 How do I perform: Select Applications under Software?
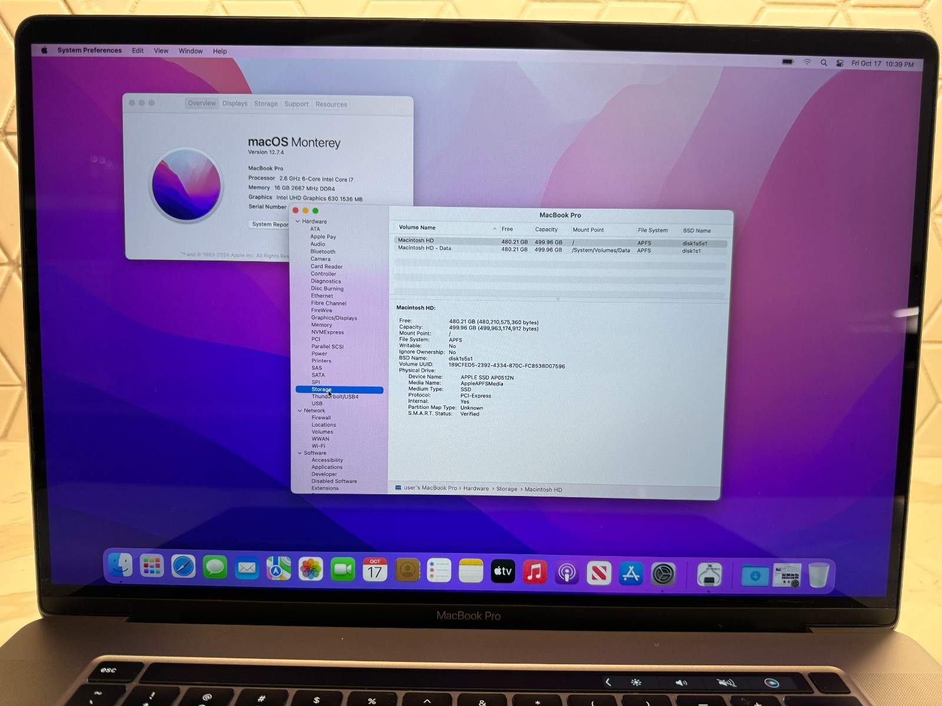327,467
